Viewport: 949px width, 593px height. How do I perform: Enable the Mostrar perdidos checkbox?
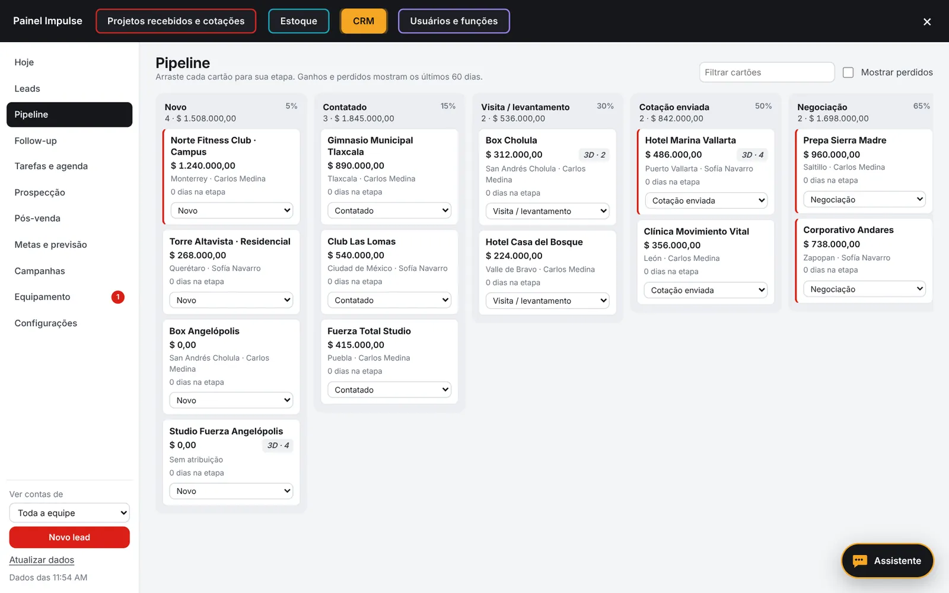click(x=848, y=72)
